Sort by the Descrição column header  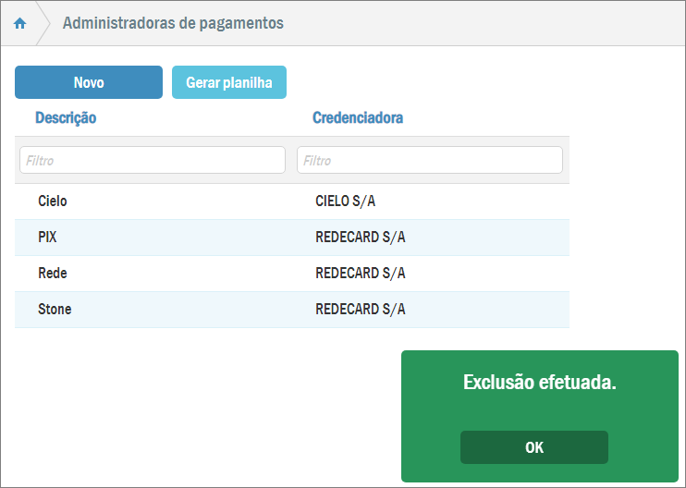pyautogui.click(x=66, y=118)
